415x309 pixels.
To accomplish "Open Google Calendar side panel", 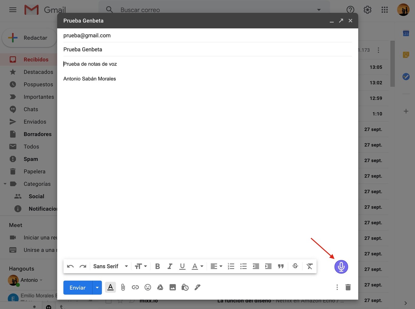I will click(x=406, y=33).
